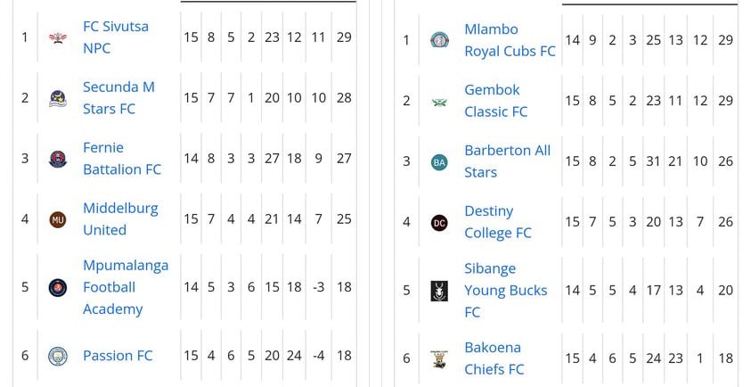Click the Bakoena Chiefs FC crest

tap(439, 358)
